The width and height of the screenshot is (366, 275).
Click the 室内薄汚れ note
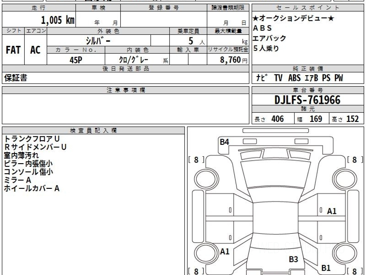pos(22,156)
